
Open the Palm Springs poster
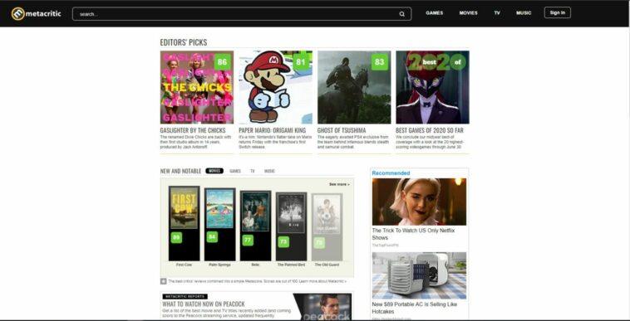point(219,209)
